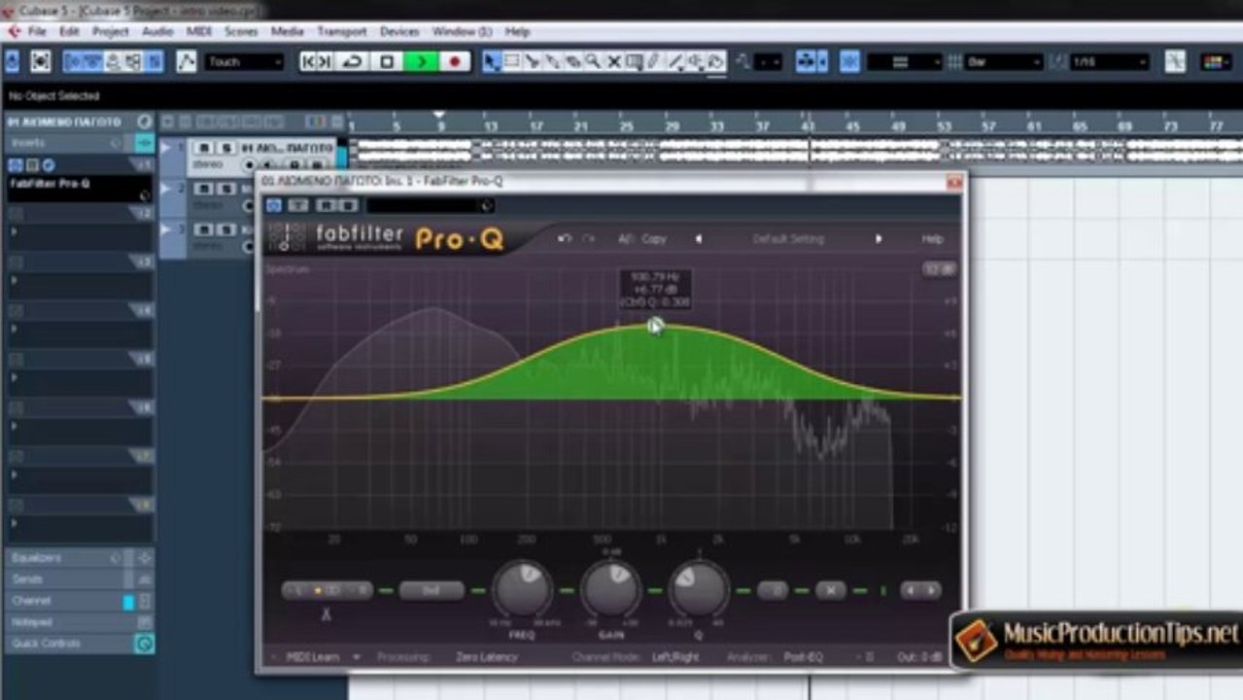Mute track 1 in track list

[204, 148]
